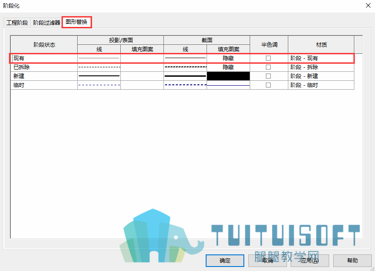375x271 pixels.
Task: Edit cut line style for 新建 row
Action: [x=185, y=76]
